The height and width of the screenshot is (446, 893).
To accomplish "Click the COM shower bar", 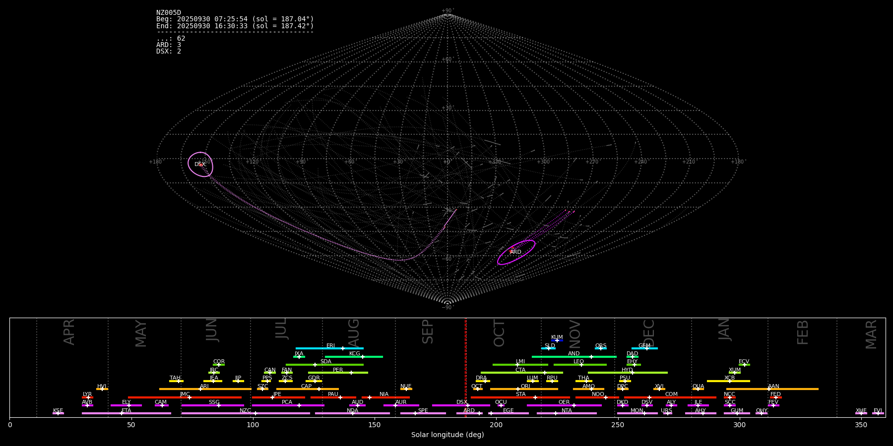I will (670, 397).
